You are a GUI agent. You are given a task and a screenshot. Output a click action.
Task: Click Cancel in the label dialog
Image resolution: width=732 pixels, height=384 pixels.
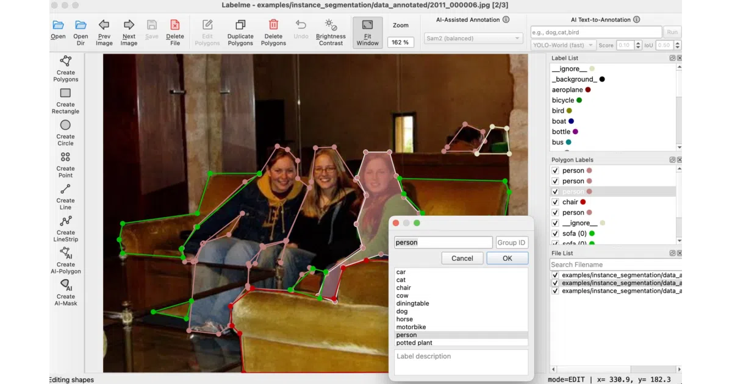462,258
